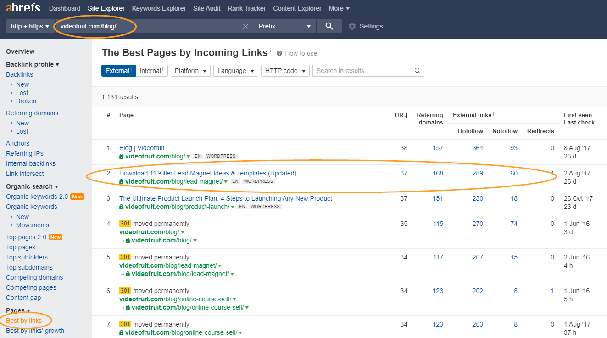Open the Blog | Videofruit page title link
The image size is (607, 338).
tap(142, 148)
